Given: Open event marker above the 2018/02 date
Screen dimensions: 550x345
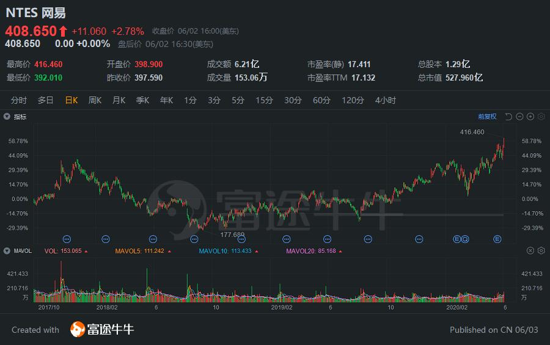Looking at the screenshot, I should tap(106, 239).
